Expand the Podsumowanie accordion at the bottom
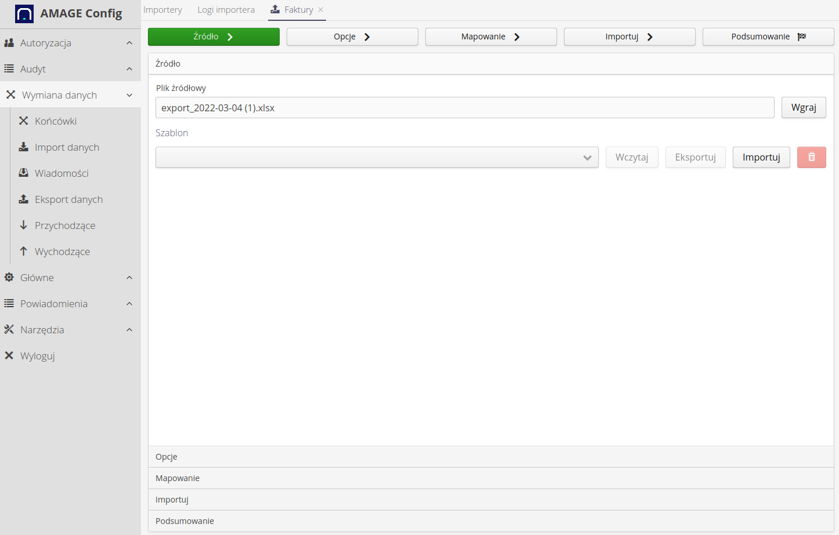The image size is (839, 535). tap(491, 521)
